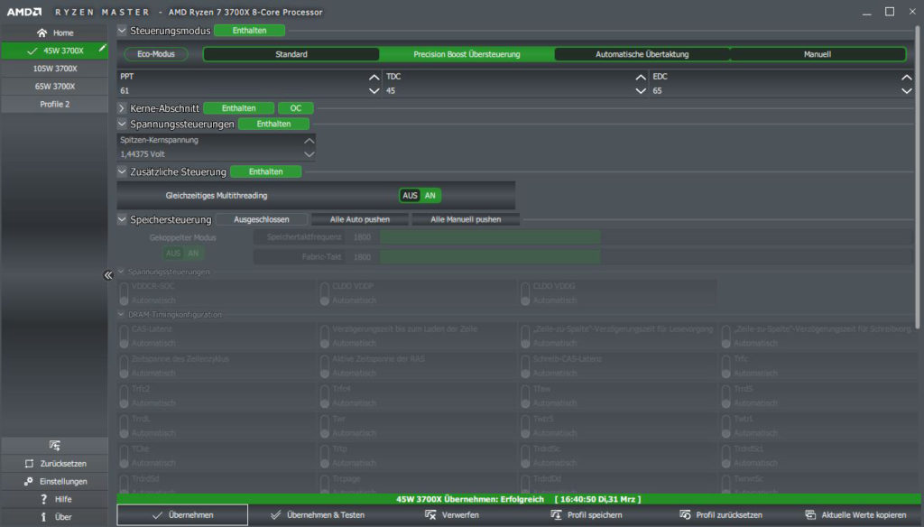Image resolution: width=924 pixels, height=527 pixels.
Task: Toggle Steuerungsmodus Enthalten switch
Action: [x=249, y=30]
